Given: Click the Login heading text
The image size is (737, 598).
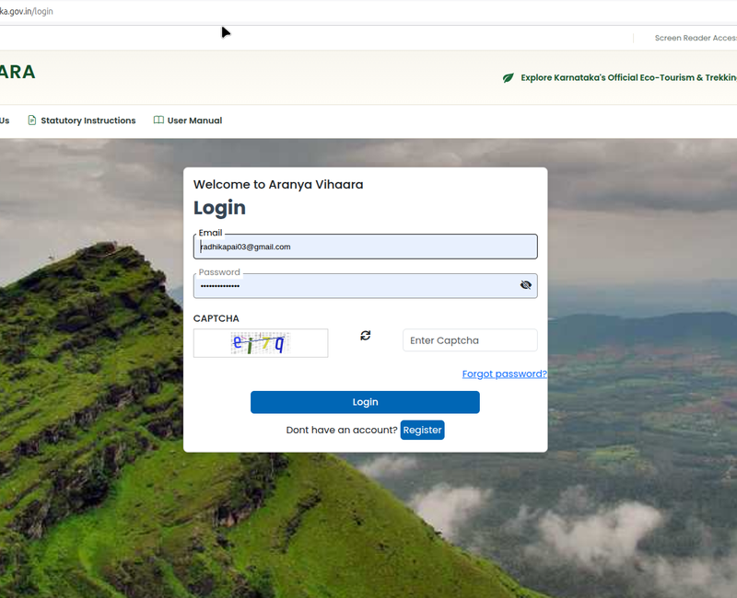Looking at the screenshot, I should pyautogui.click(x=219, y=208).
